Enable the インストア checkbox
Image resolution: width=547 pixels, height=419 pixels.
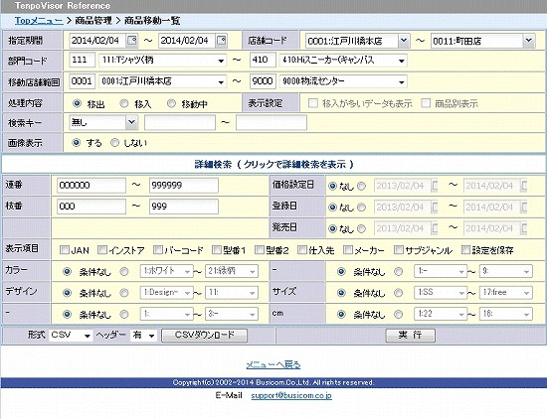(x=102, y=250)
